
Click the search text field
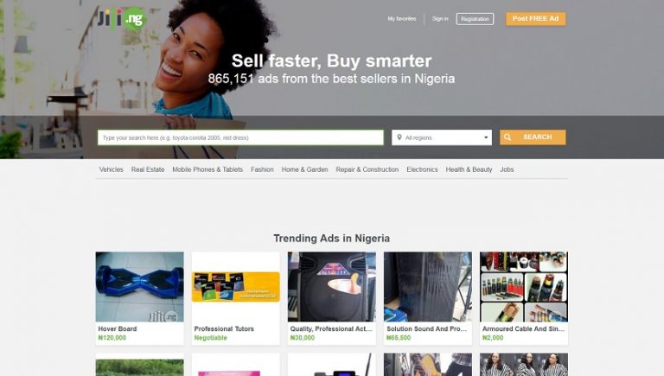point(240,137)
